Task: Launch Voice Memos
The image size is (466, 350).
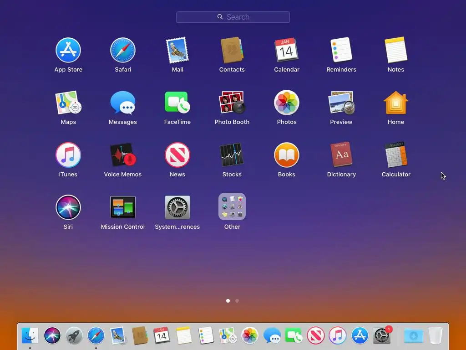Action: coord(123,155)
